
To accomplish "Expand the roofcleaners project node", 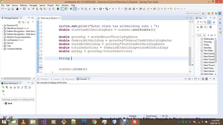I will (x=2, y=40).
